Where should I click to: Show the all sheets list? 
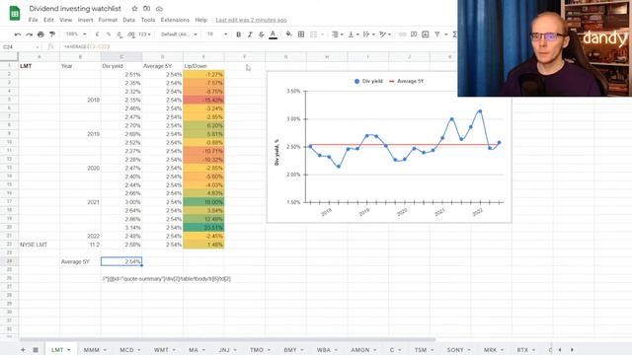pyautogui.click(x=36, y=350)
